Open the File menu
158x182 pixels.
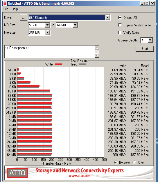6,9
